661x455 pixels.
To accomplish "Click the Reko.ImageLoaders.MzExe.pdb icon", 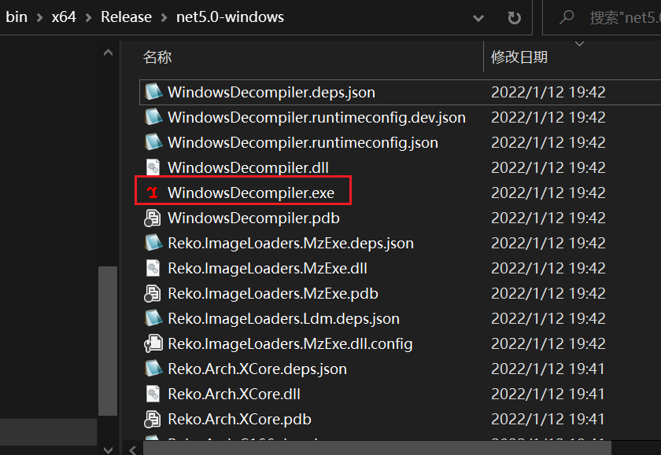I will pos(152,293).
